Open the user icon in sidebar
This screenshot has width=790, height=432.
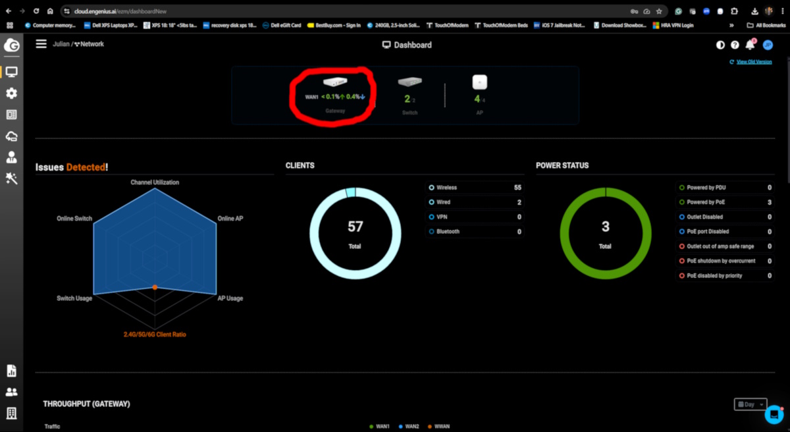coord(11,157)
